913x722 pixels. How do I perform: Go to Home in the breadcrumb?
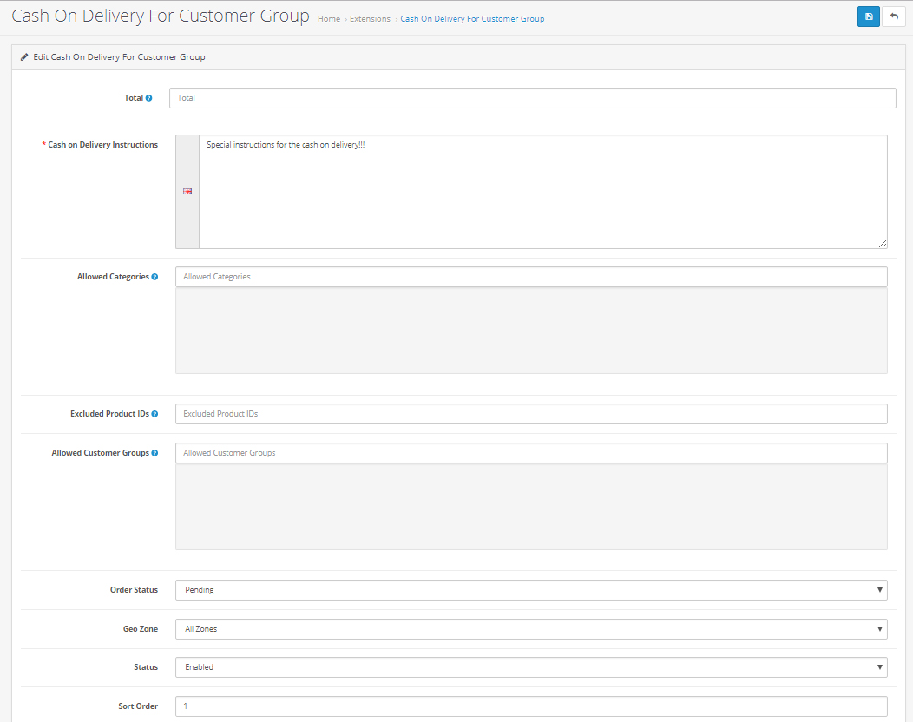pos(329,19)
